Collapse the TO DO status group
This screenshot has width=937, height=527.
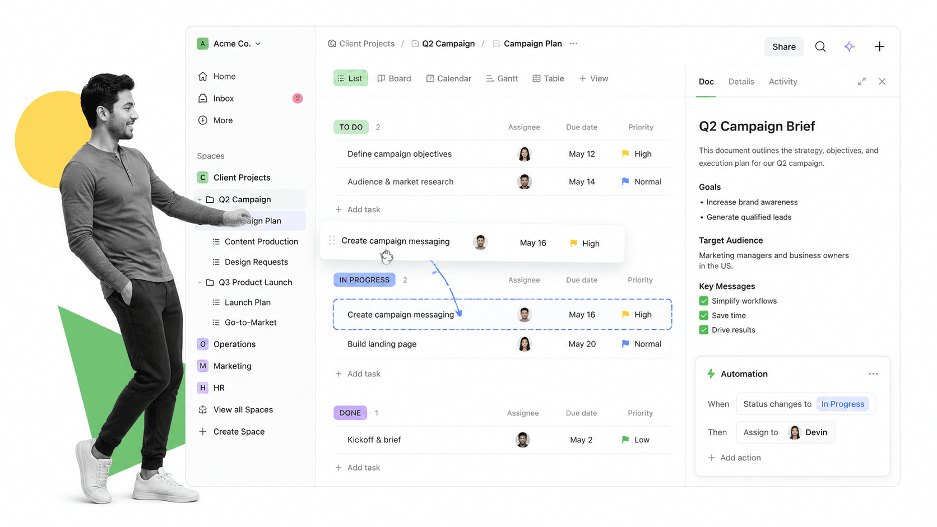tap(351, 127)
